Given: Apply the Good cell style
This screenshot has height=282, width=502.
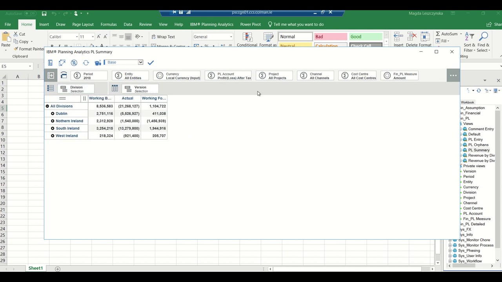Looking at the screenshot, I should click(x=366, y=37).
